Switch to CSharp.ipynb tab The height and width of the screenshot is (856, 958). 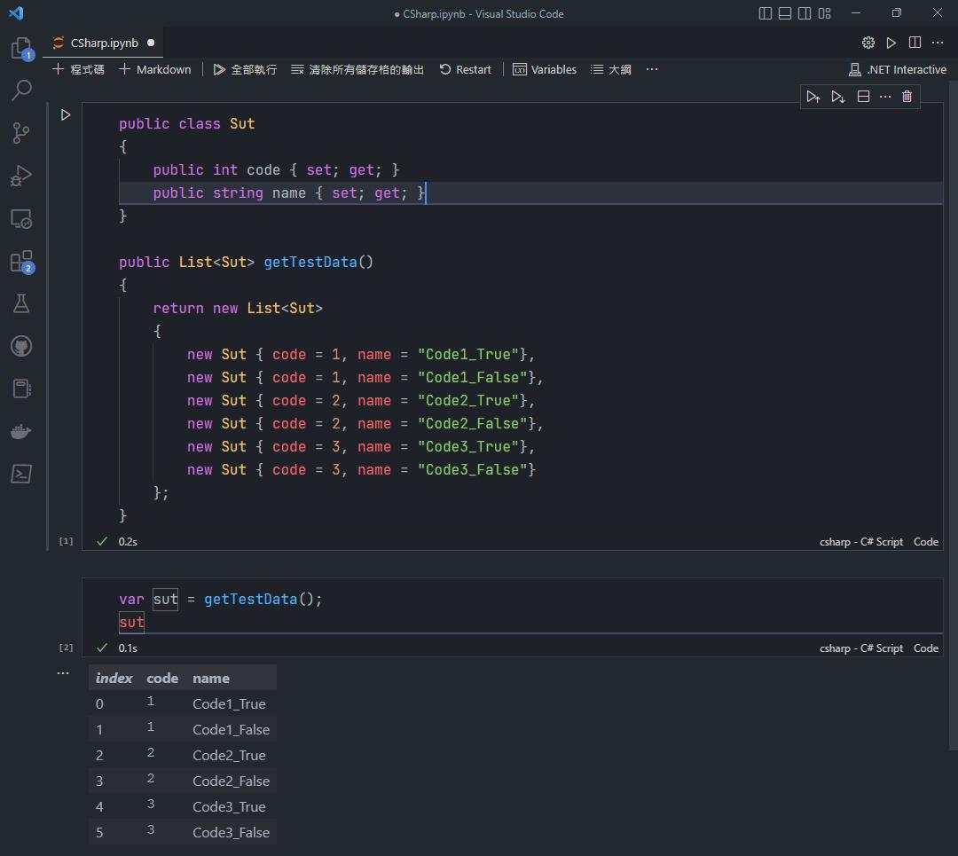[x=104, y=43]
